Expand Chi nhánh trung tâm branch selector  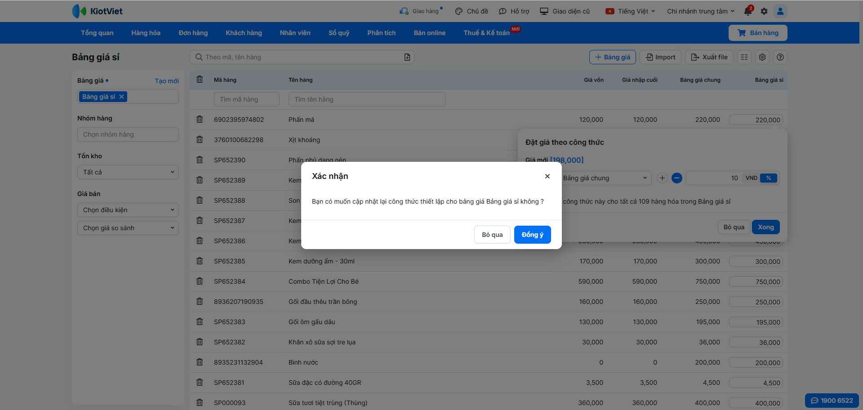pos(701,11)
